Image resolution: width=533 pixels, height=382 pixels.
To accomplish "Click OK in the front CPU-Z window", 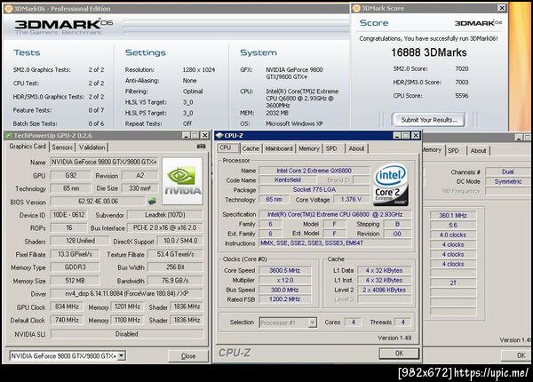I will [399, 353].
